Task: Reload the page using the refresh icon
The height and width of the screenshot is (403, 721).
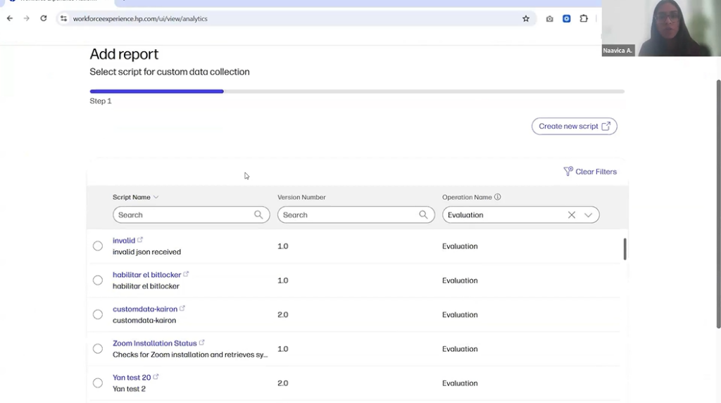Action: pos(44,19)
